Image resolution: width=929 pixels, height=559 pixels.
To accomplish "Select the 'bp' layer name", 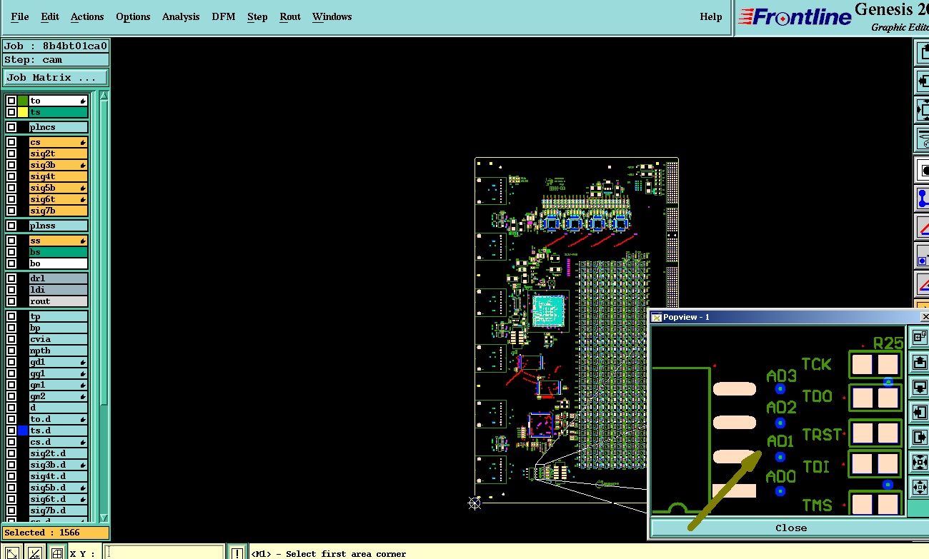I will [59, 328].
